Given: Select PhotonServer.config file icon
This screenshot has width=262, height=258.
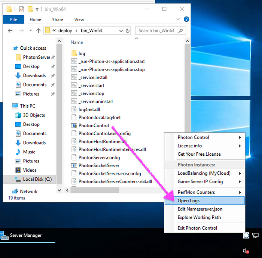Looking at the screenshot, I should point(74,157).
